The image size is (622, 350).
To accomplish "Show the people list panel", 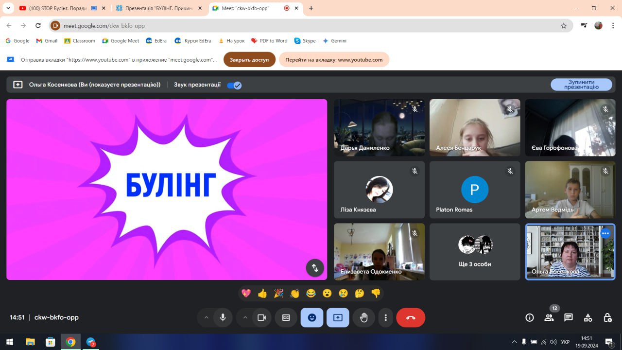I will (549, 317).
